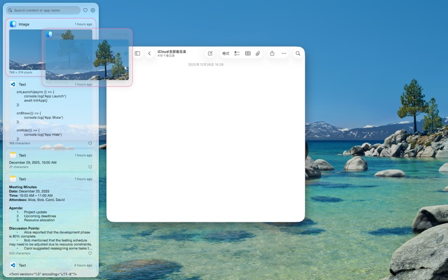The height and width of the screenshot is (280, 448).
Task: Click the "418个备忘录" note count
Action: point(166,55)
